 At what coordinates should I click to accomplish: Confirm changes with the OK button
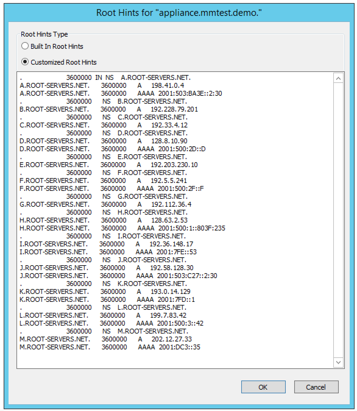pos(263,387)
